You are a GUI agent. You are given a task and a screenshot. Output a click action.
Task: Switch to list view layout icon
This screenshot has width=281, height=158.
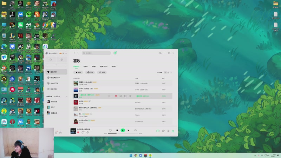pyautogui.click(x=165, y=73)
